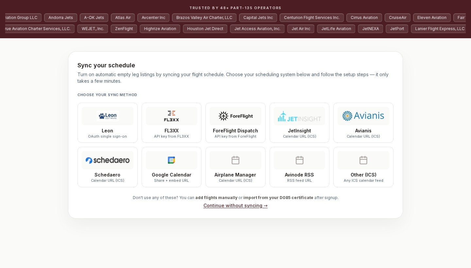The width and height of the screenshot is (471, 268).
Task: Click the Houston Jet Direct chip
Action: click(x=205, y=29)
